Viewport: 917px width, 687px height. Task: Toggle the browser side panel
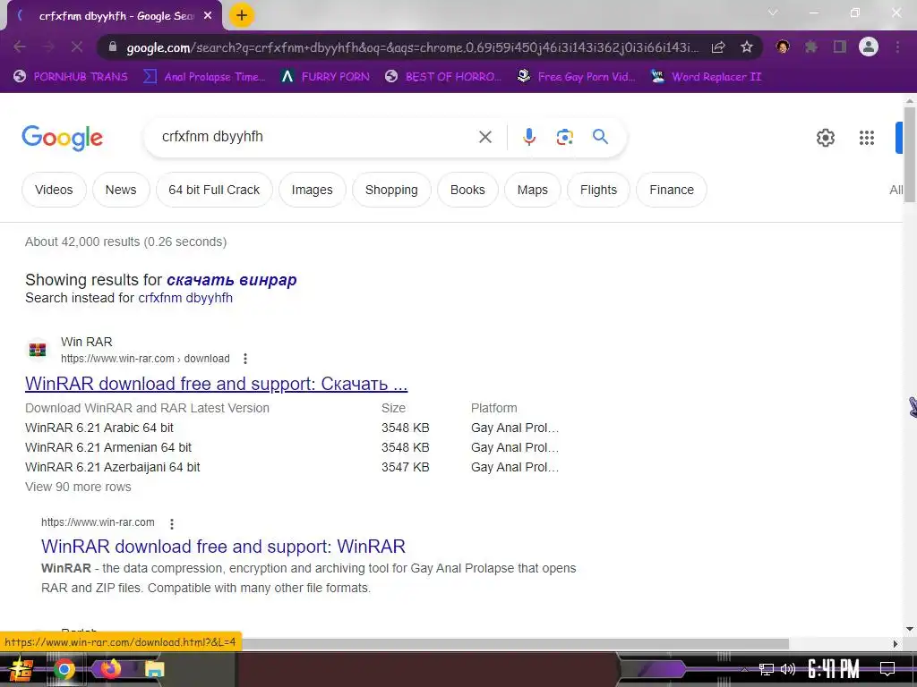(x=840, y=47)
